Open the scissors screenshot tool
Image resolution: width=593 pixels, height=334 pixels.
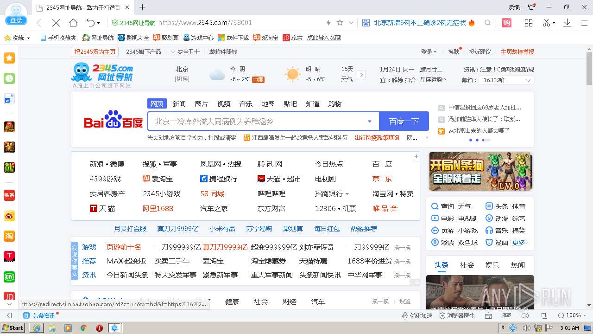click(x=547, y=23)
